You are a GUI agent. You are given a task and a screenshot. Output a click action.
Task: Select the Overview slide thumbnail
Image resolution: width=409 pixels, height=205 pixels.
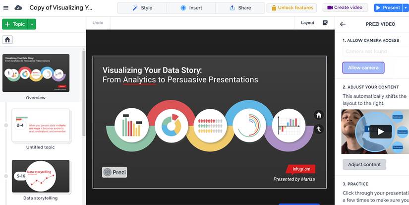tap(36, 73)
